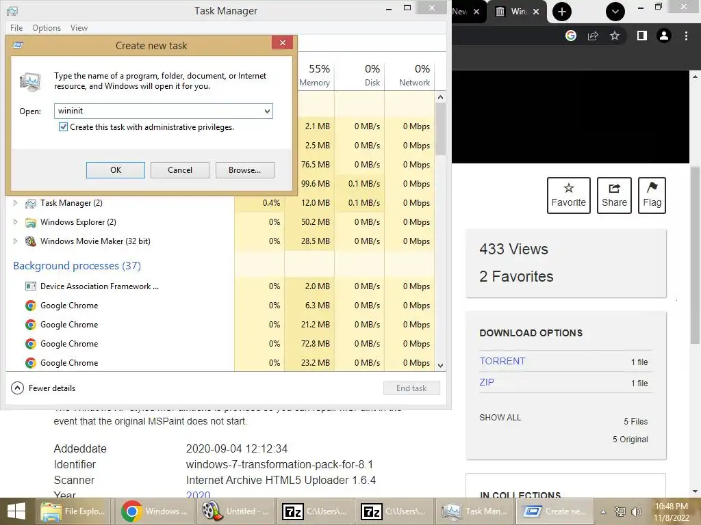Click Favorite star button on archive page
Viewport: 701px width, 525px height.
[x=569, y=196]
